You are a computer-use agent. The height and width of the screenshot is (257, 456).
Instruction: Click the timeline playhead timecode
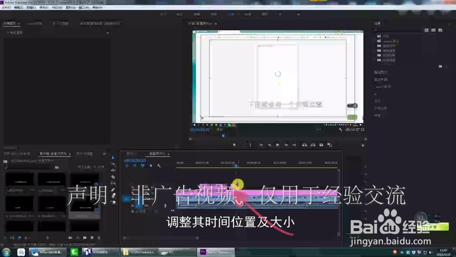tap(135, 160)
